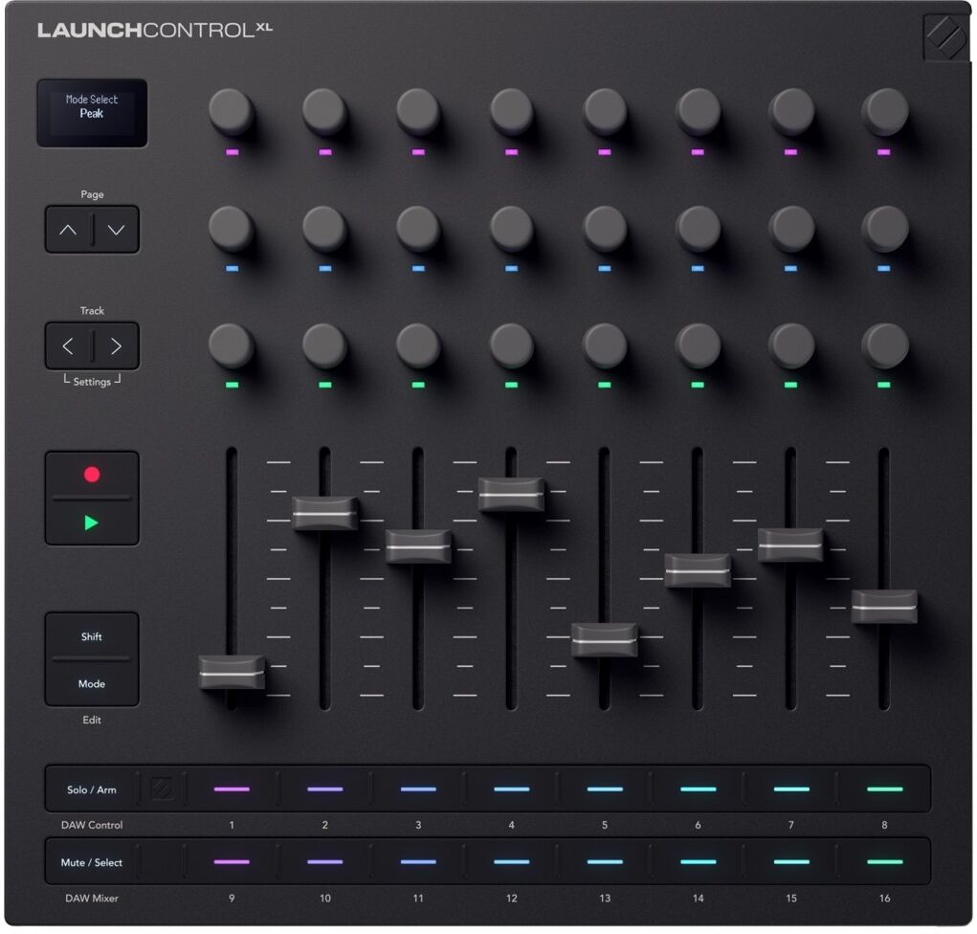
Task: Tap the Mode button
Action: pyautogui.click(x=92, y=683)
